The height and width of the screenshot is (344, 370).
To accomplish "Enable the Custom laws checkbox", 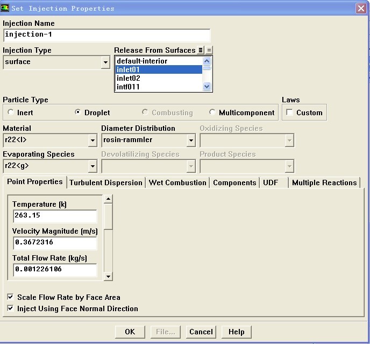I will (x=290, y=113).
